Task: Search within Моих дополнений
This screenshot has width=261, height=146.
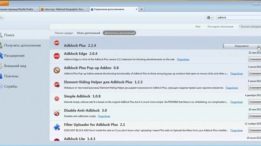Action: (x=88, y=33)
